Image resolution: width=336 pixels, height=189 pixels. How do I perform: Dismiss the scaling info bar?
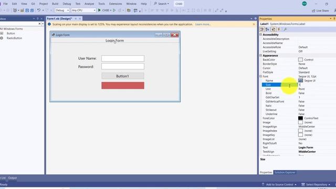pyautogui.click(x=254, y=24)
